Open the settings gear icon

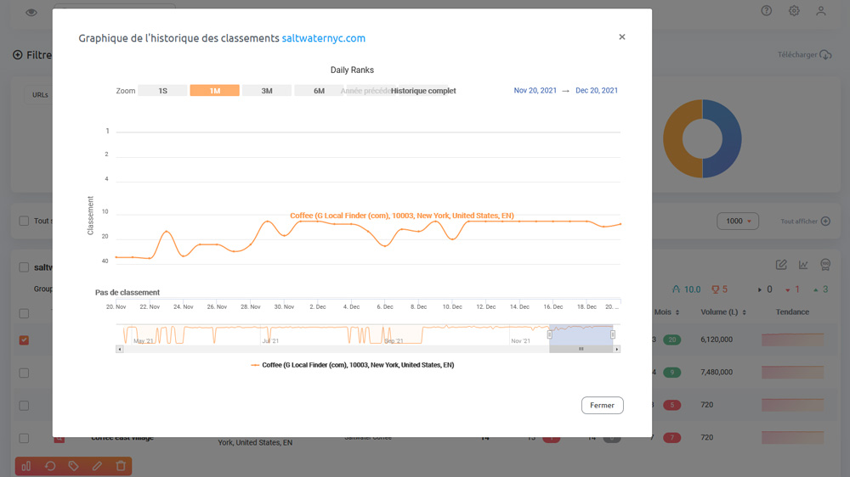coord(794,10)
